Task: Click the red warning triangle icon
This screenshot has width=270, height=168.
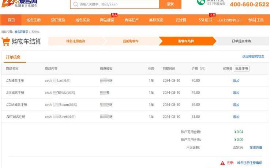Action: 222,163
